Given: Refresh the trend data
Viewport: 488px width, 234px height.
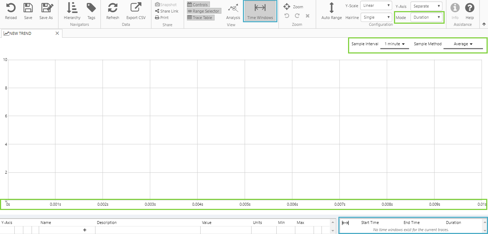Looking at the screenshot, I should click(113, 8).
